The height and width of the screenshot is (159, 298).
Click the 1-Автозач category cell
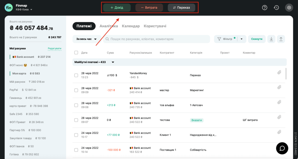click(196, 105)
